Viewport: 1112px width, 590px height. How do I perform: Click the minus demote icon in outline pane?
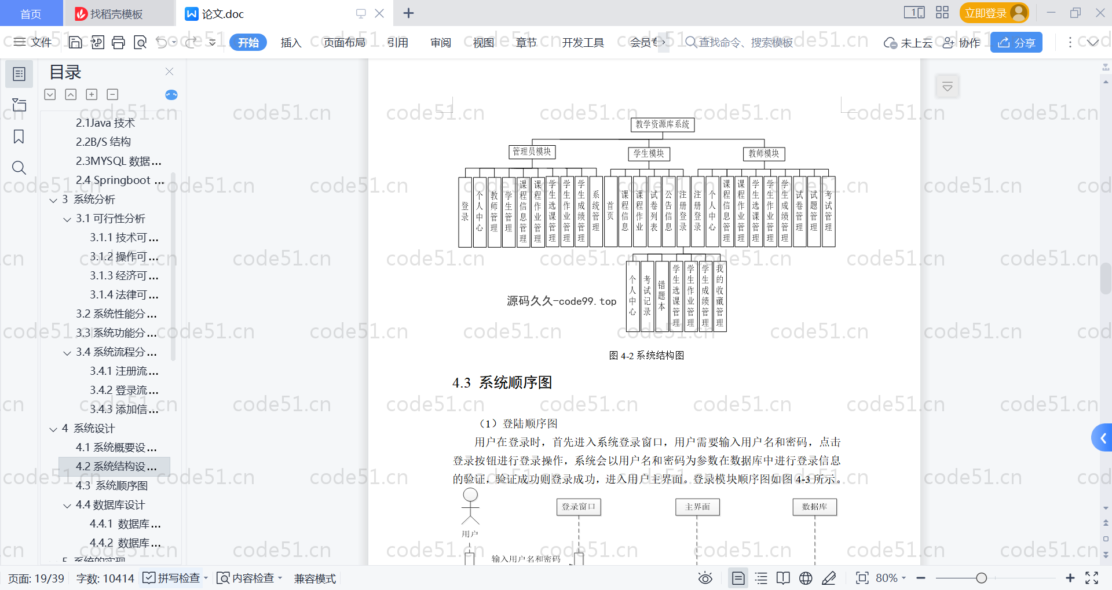point(112,94)
